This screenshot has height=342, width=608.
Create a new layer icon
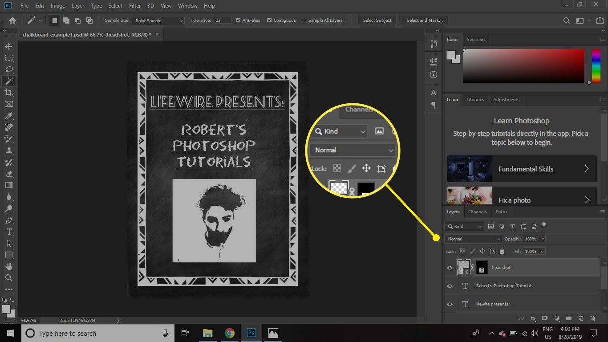581,318
